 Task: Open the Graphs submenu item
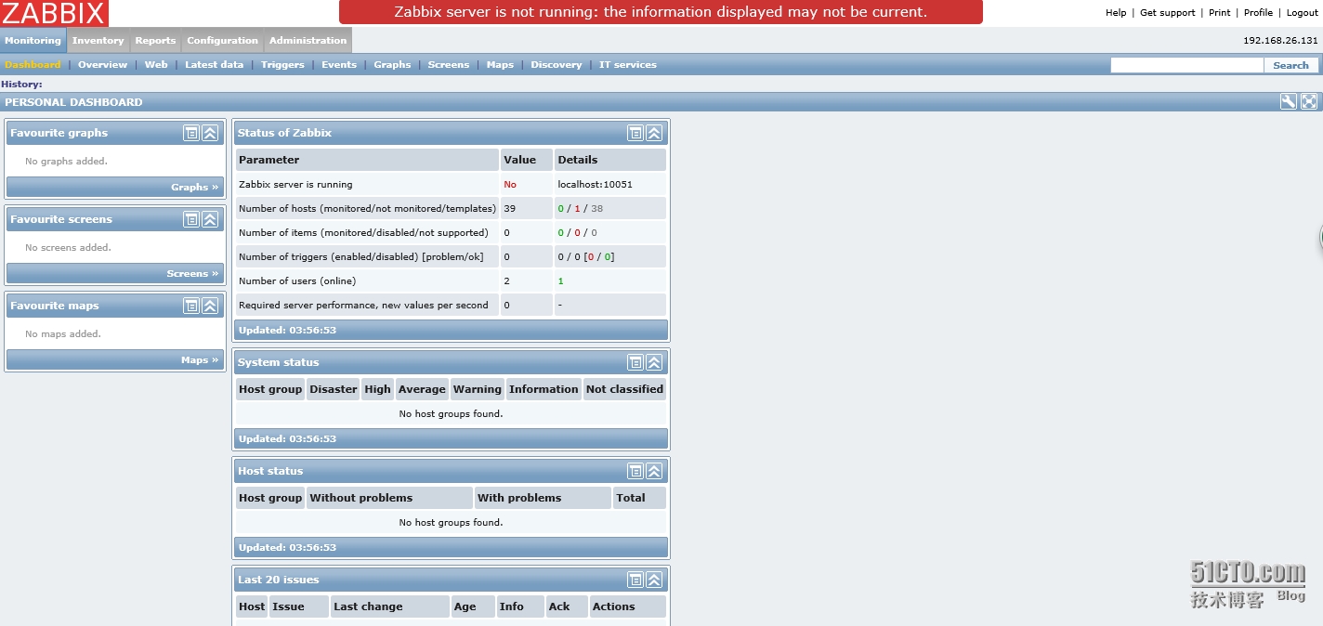pyautogui.click(x=392, y=65)
